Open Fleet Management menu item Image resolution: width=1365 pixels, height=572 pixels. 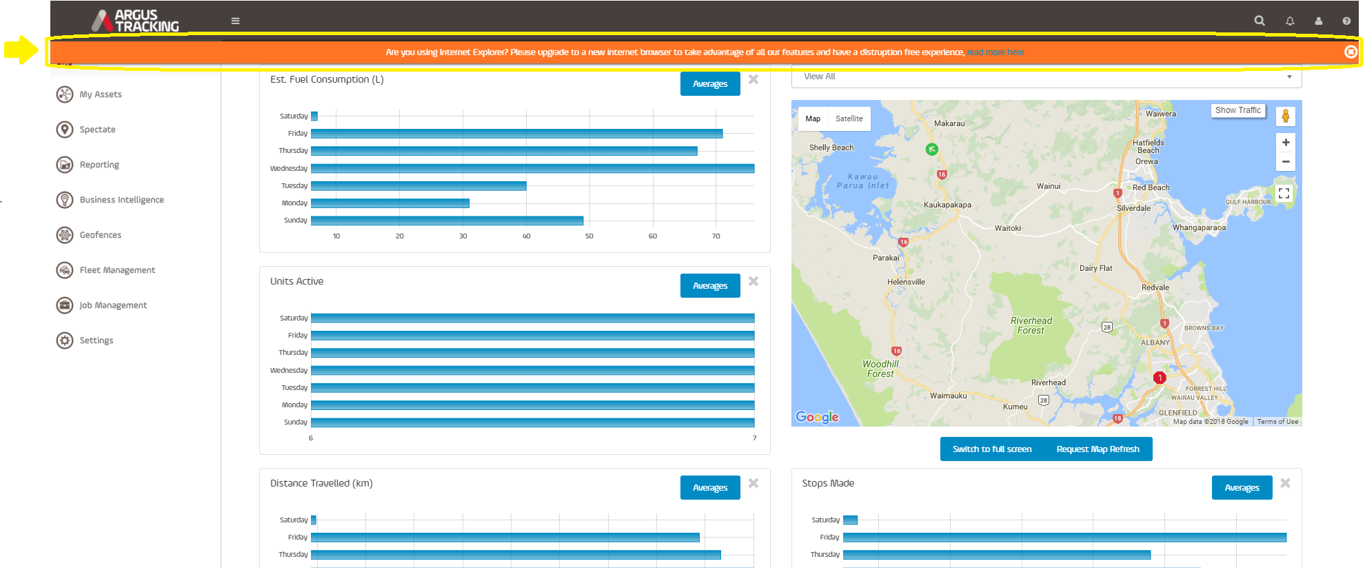[118, 270]
